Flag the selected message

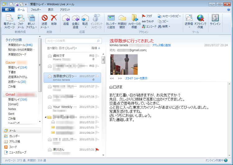coord(147,16)
